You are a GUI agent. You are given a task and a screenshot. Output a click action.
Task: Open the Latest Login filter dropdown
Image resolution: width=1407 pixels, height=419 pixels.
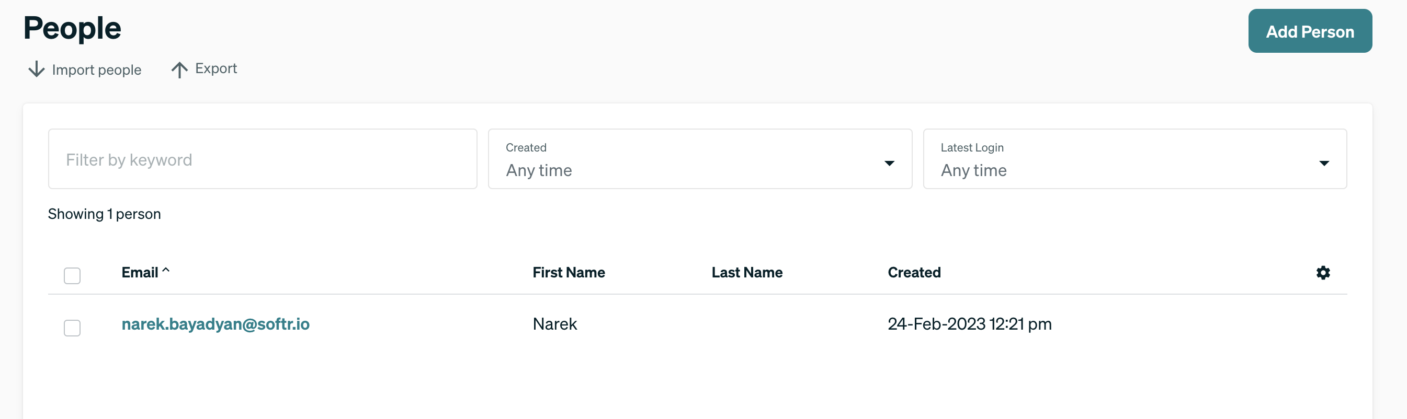coord(1134,159)
